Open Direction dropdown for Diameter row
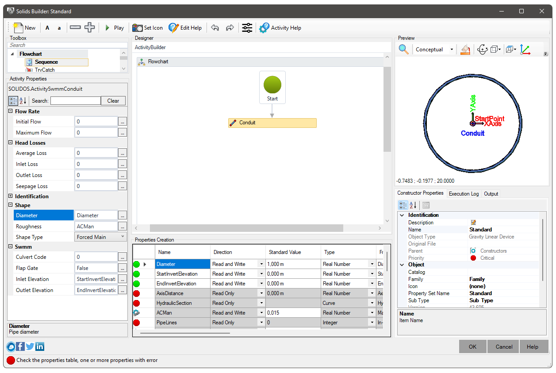 click(x=261, y=264)
